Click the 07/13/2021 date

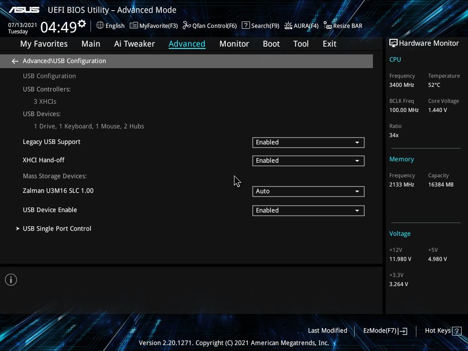click(22, 25)
